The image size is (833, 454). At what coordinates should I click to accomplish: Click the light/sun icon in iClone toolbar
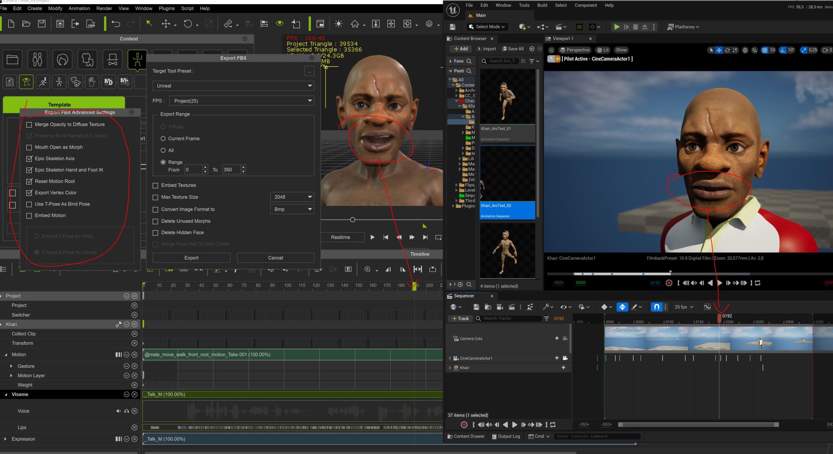[339, 24]
